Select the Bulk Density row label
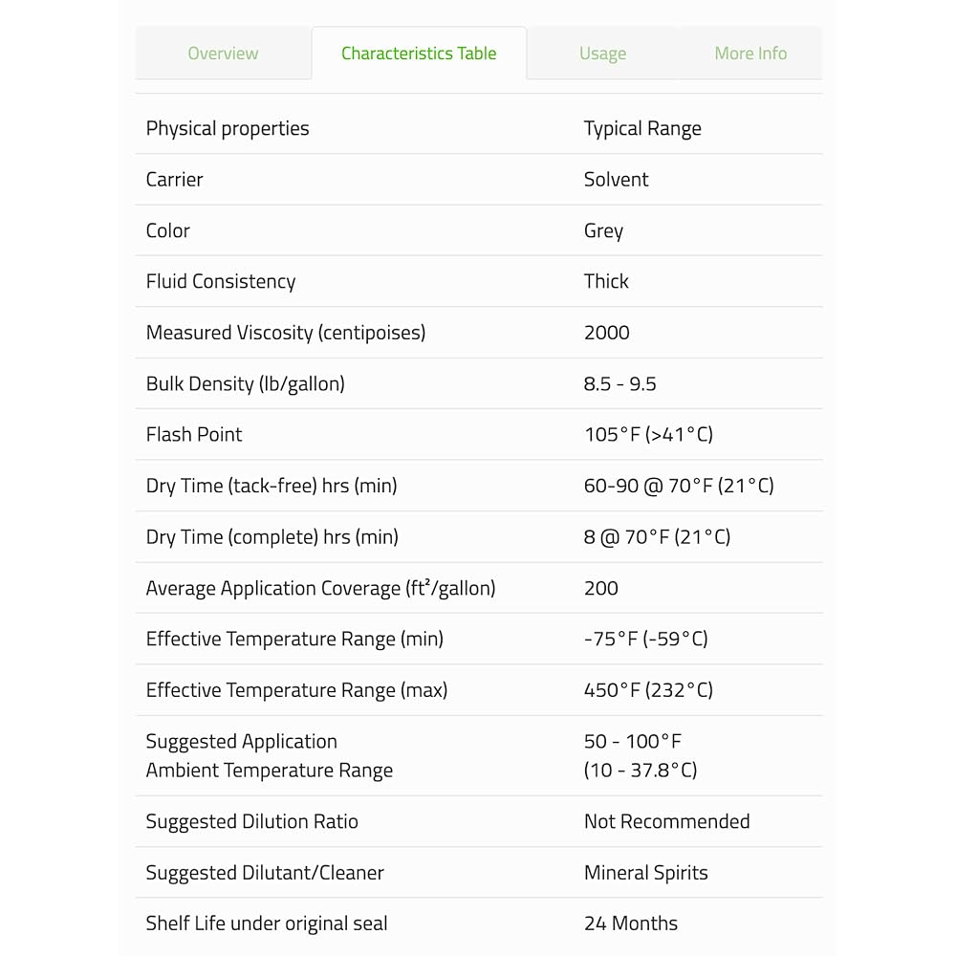 point(245,384)
